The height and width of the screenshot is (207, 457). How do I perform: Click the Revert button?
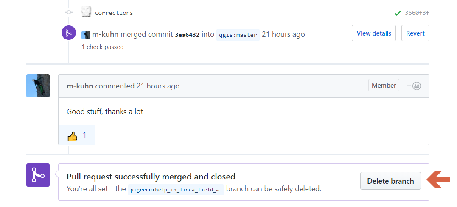pyautogui.click(x=415, y=33)
